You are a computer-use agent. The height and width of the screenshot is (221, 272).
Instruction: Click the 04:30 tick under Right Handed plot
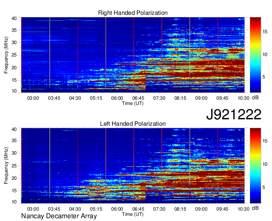point(75,98)
